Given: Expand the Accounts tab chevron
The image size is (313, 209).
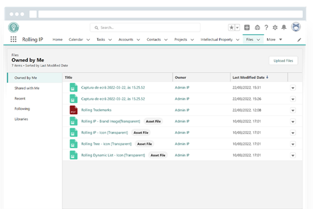Looking at the screenshot, I should pos(138,40).
